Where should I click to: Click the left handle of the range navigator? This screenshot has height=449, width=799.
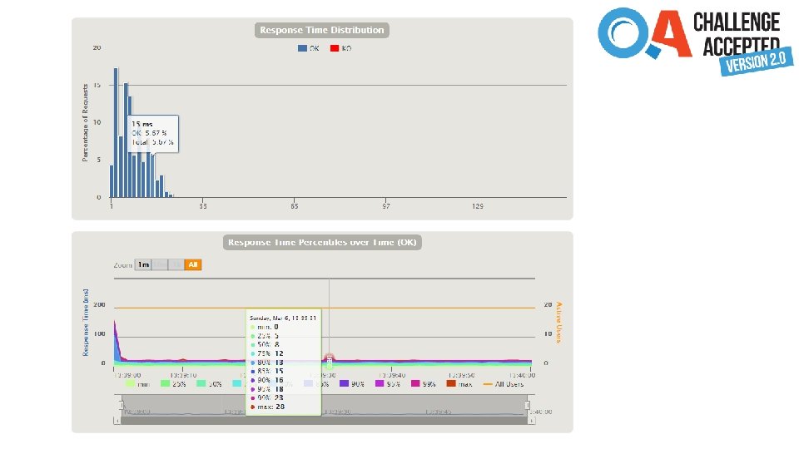pos(122,405)
